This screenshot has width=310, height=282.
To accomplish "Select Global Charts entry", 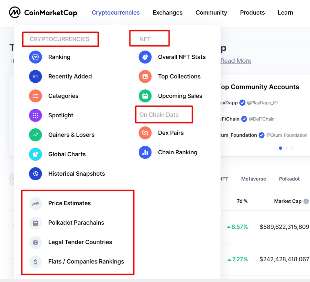I will 67,154.
